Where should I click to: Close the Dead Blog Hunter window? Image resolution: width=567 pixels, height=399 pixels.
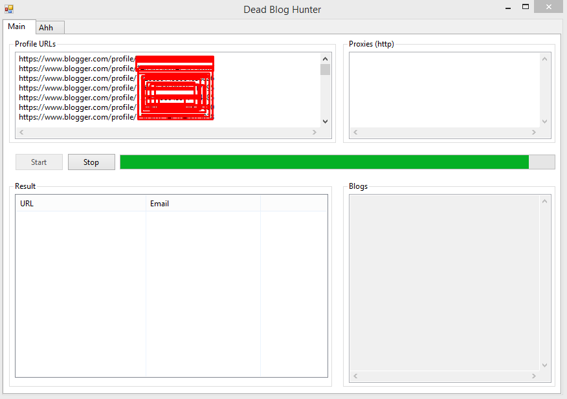549,7
